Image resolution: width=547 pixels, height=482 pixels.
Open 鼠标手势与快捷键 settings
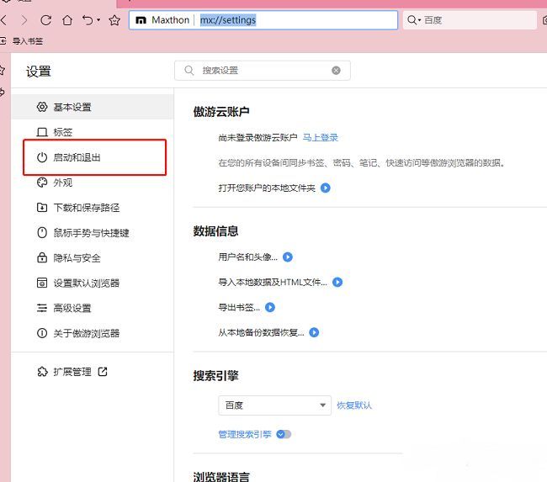click(91, 233)
